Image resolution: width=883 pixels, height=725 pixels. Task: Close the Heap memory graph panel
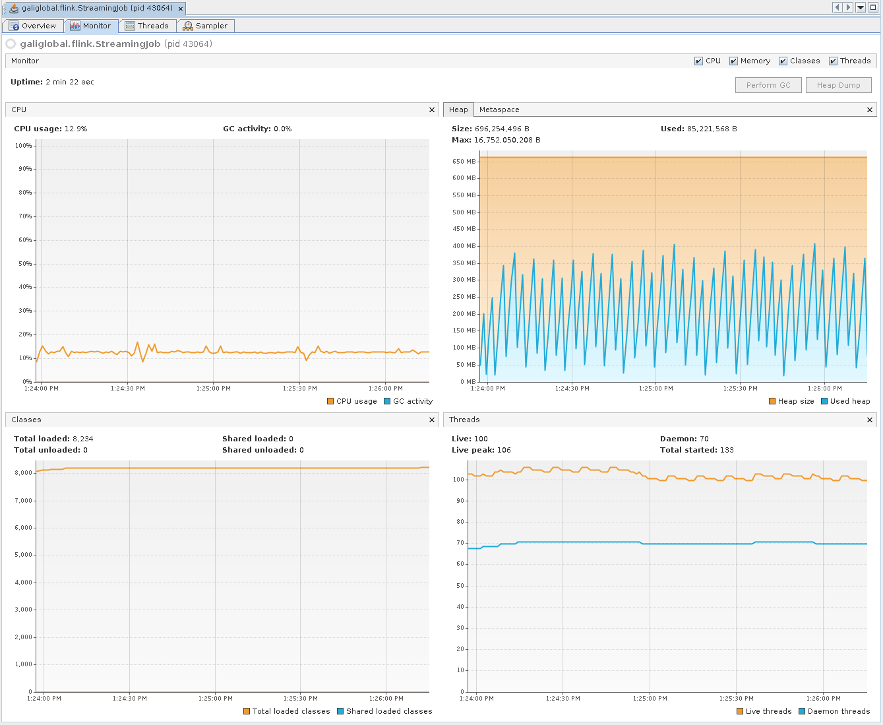tap(869, 110)
